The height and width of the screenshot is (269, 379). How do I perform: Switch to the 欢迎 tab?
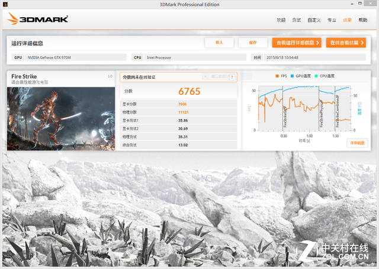(281, 20)
